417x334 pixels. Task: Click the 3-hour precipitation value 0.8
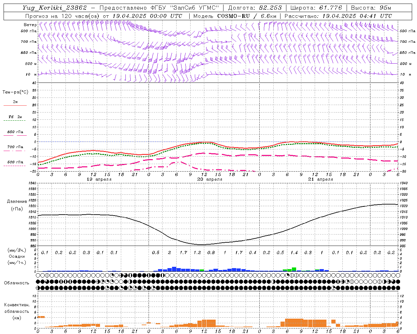[211, 253]
